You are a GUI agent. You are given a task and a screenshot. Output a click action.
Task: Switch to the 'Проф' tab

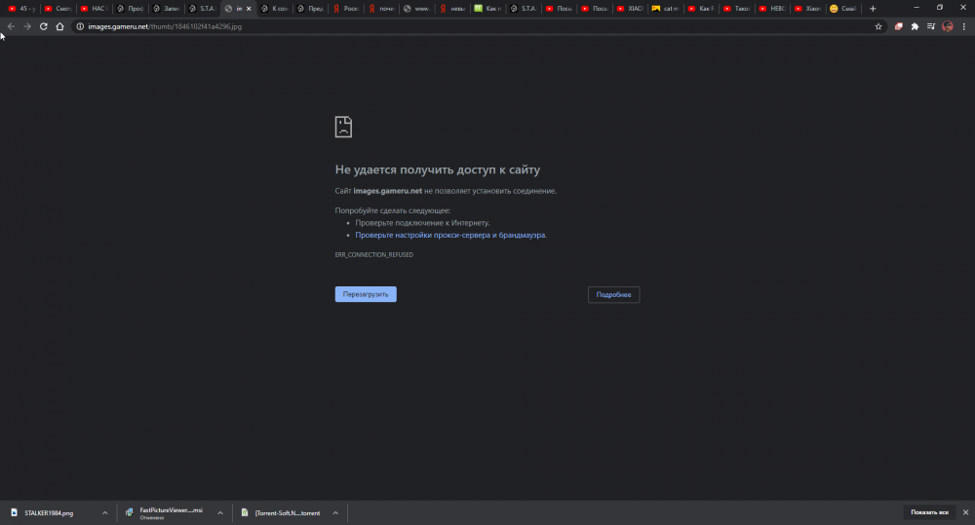(130, 9)
